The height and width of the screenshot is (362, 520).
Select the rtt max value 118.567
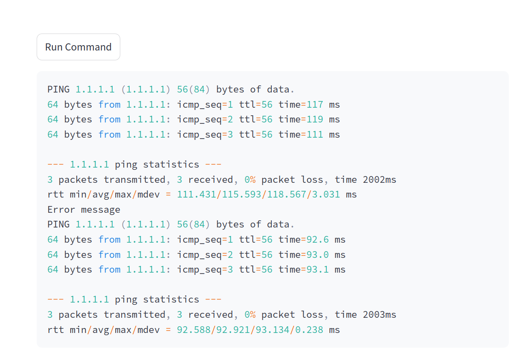(287, 194)
